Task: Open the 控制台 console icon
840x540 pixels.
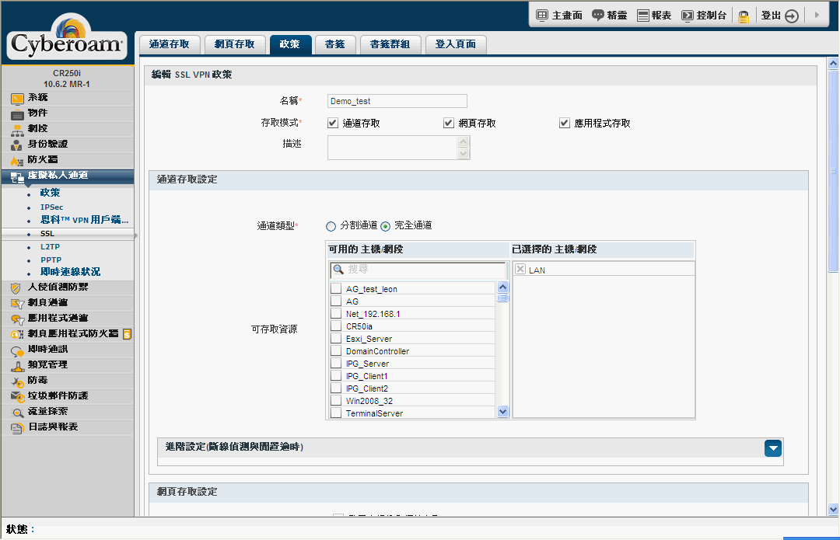Action: pos(688,16)
